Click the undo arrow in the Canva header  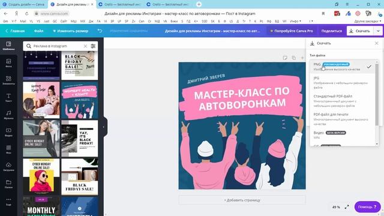pos(100,31)
